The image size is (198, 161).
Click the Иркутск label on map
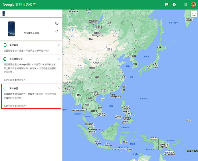coord(93,23)
